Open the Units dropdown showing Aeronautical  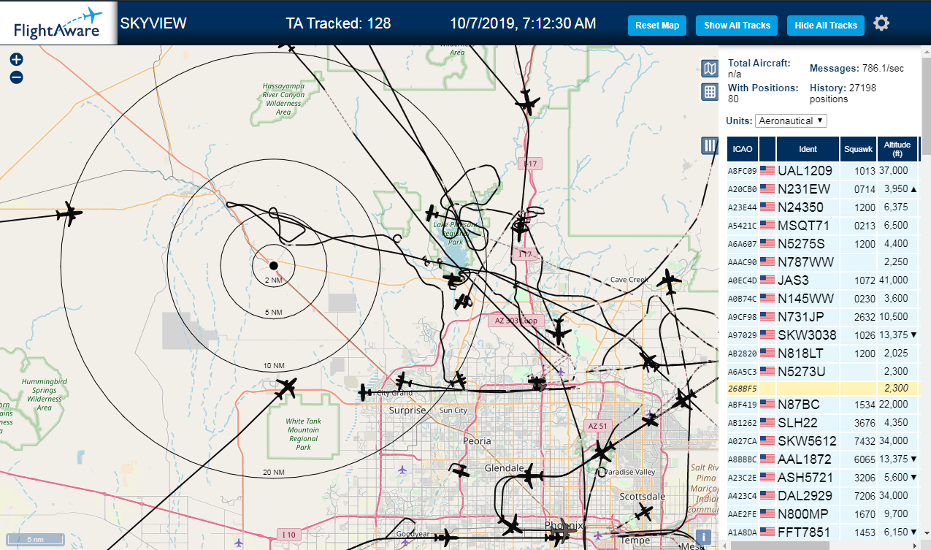(791, 121)
